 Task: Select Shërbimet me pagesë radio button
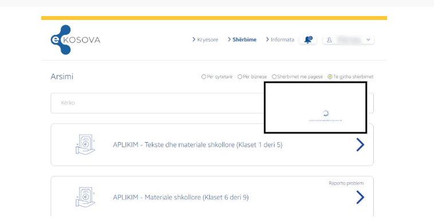point(274,77)
